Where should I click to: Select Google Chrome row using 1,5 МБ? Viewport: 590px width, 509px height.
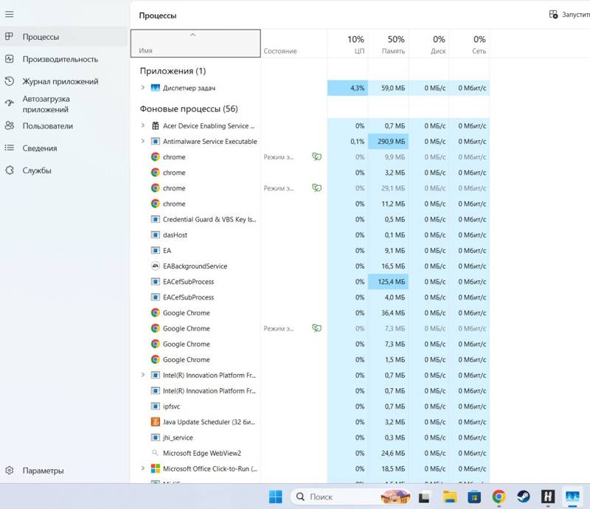[x=310, y=359]
